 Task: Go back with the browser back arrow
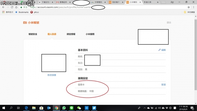(x=3, y=7)
